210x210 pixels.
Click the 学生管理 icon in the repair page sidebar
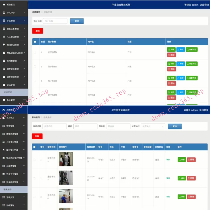3,126
